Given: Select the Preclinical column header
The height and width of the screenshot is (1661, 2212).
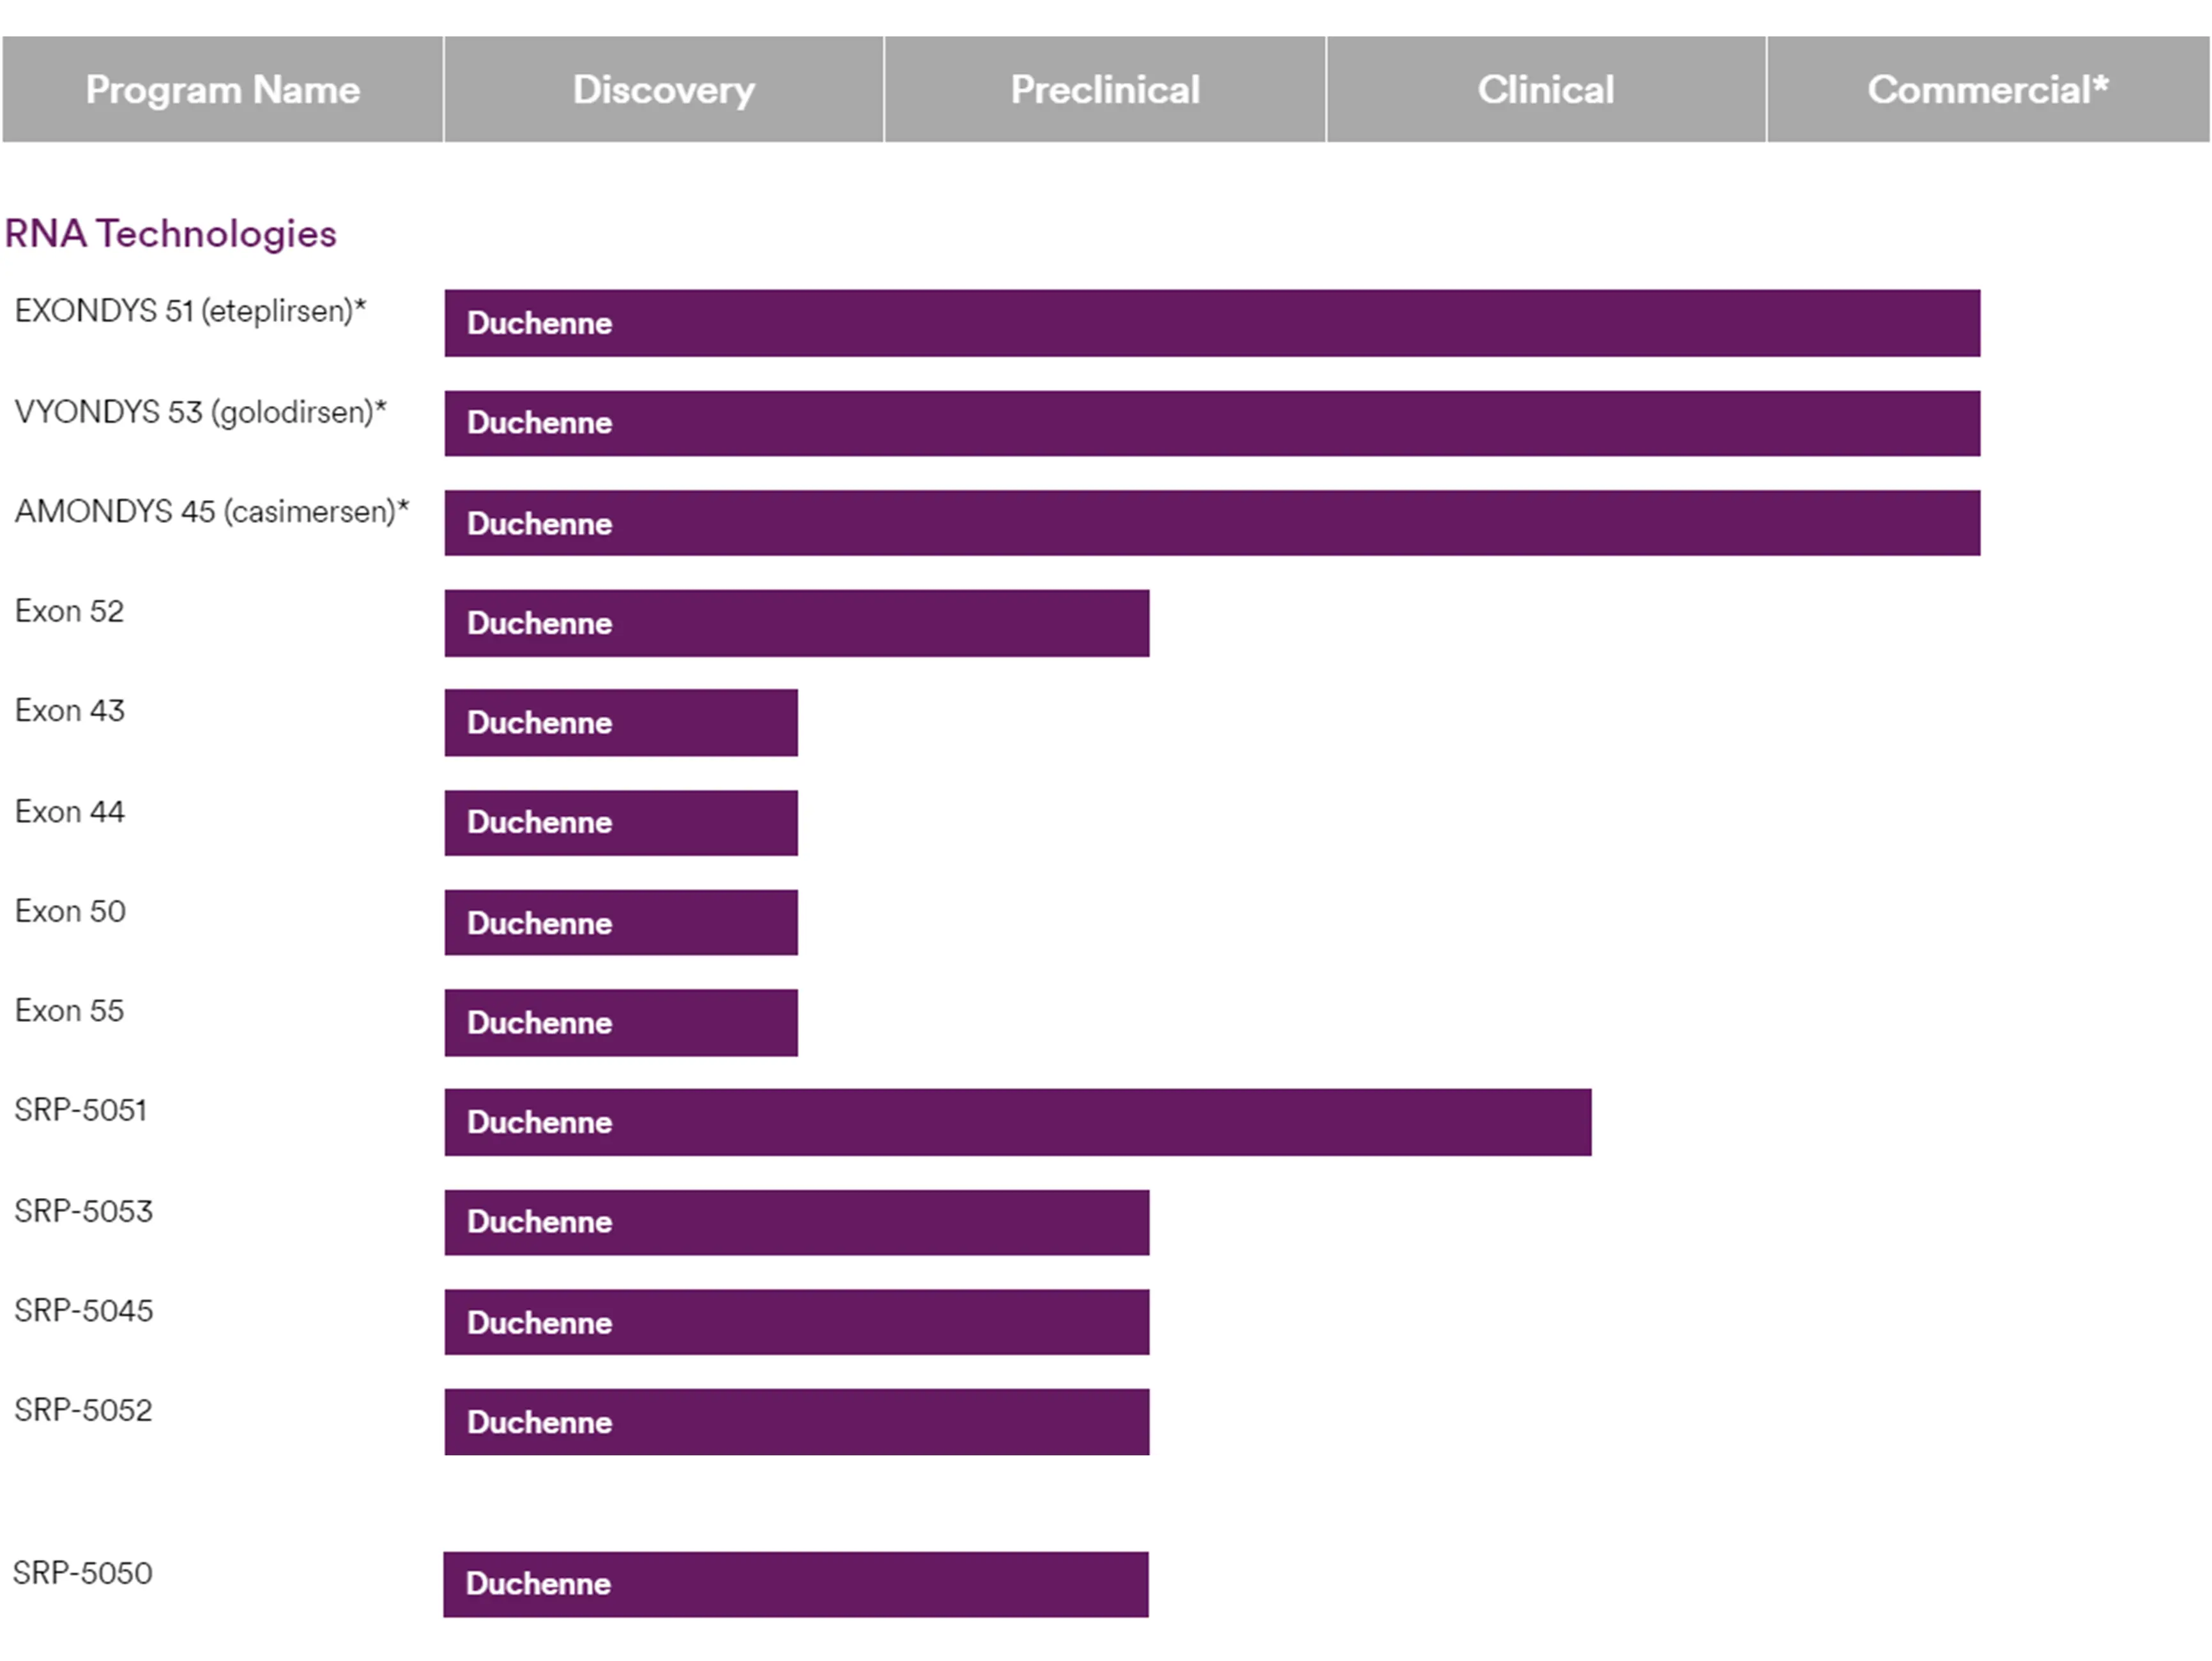Looking at the screenshot, I should [x=1104, y=90].
